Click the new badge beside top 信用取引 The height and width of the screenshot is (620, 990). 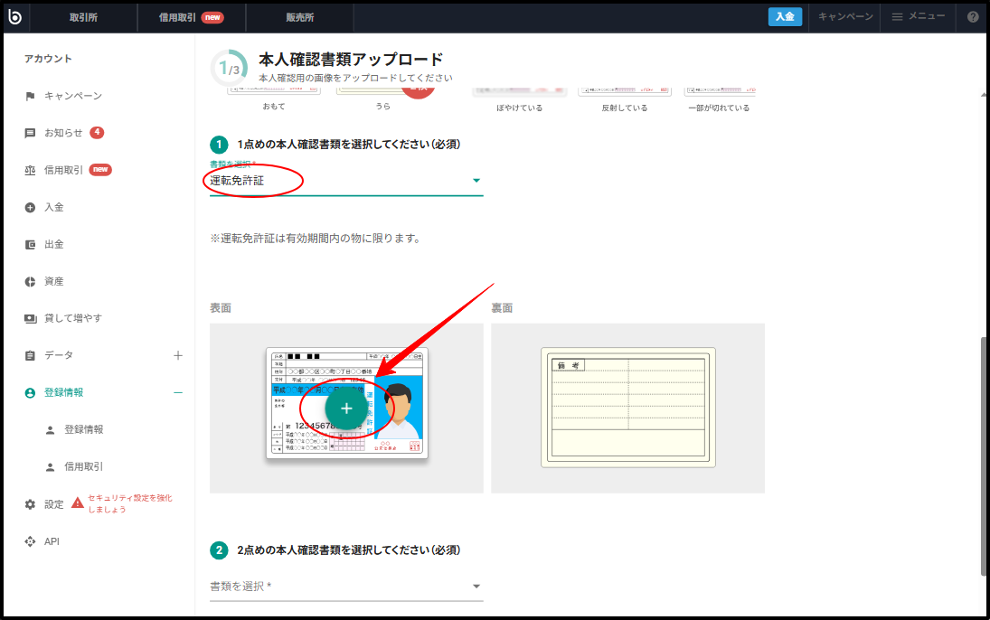coord(212,18)
